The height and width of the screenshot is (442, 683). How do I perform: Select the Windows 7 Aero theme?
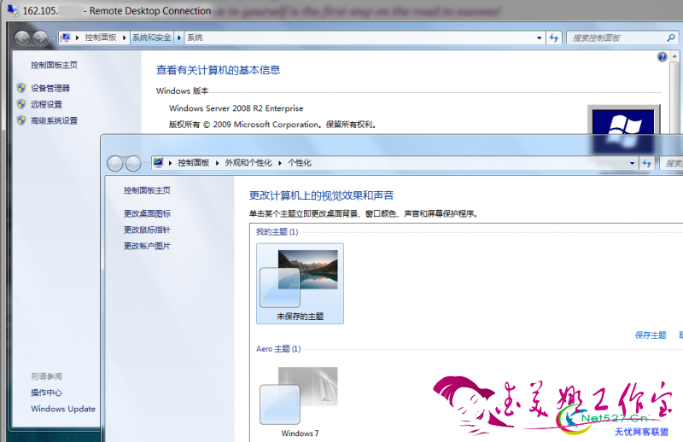pos(300,399)
